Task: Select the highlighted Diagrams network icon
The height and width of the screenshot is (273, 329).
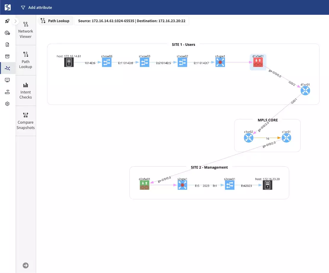Action: [x=7, y=68]
